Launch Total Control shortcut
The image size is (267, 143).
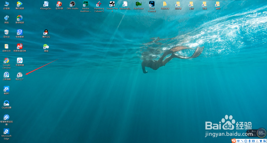[152, 7]
